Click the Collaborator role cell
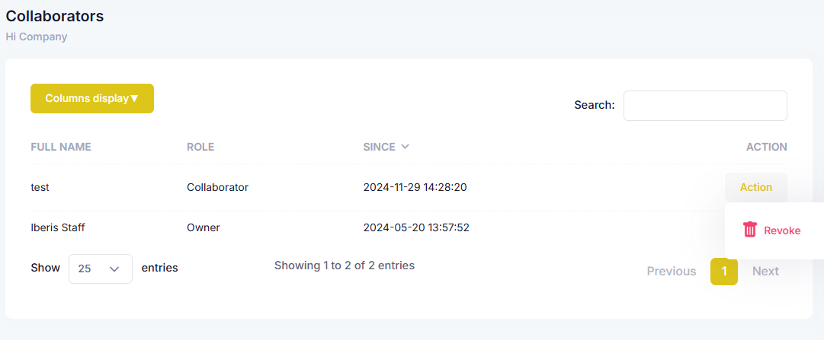824x340 pixels. click(217, 187)
